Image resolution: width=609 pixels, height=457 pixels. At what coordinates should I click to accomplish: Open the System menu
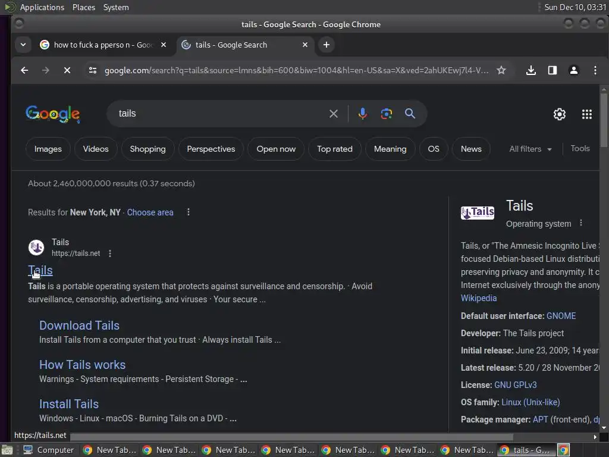coord(116,7)
